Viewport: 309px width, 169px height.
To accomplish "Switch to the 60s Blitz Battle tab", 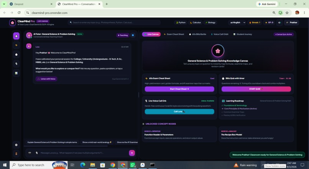I will point(197,34).
